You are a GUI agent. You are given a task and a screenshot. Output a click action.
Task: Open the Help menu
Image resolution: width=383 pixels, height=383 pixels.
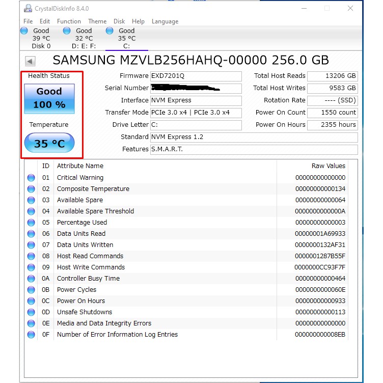click(x=138, y=21)
